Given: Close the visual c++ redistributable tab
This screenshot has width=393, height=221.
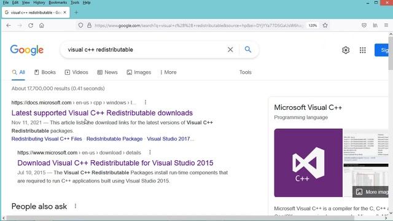Looking at the screenshot, I should coord(64,12).
